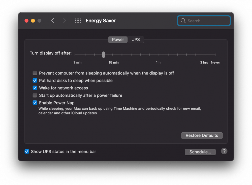Switch to the UPS tab
This screenshot has height=185, width=252.
point(136,40)
